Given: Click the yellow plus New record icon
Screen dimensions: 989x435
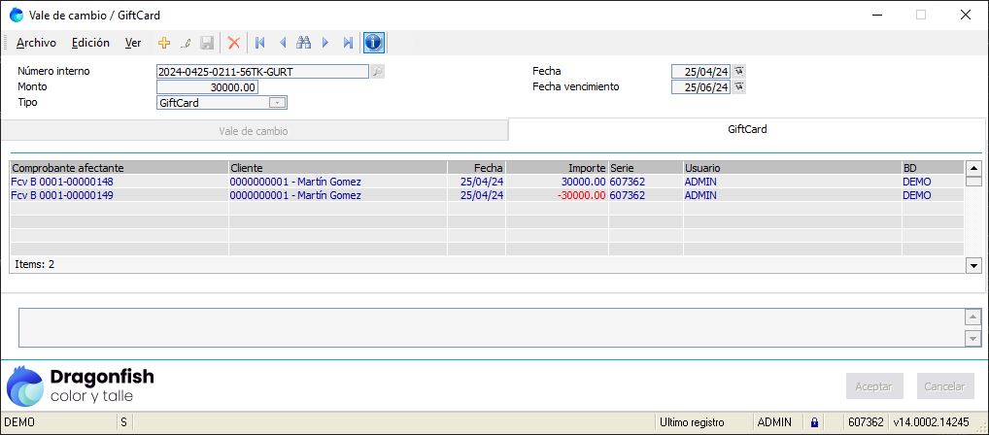Looking at the screenshot, I should click(164, 43).
